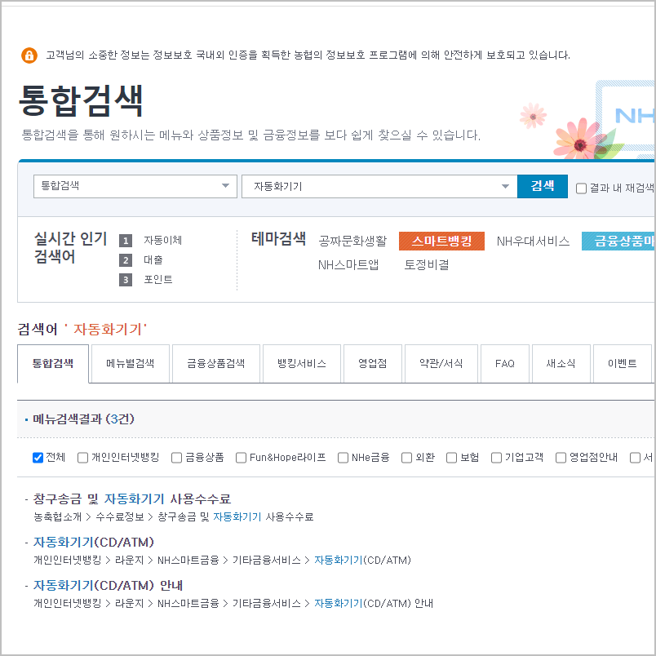
Task: Click the orange security lock icon
Action: [x=29, y=55]
